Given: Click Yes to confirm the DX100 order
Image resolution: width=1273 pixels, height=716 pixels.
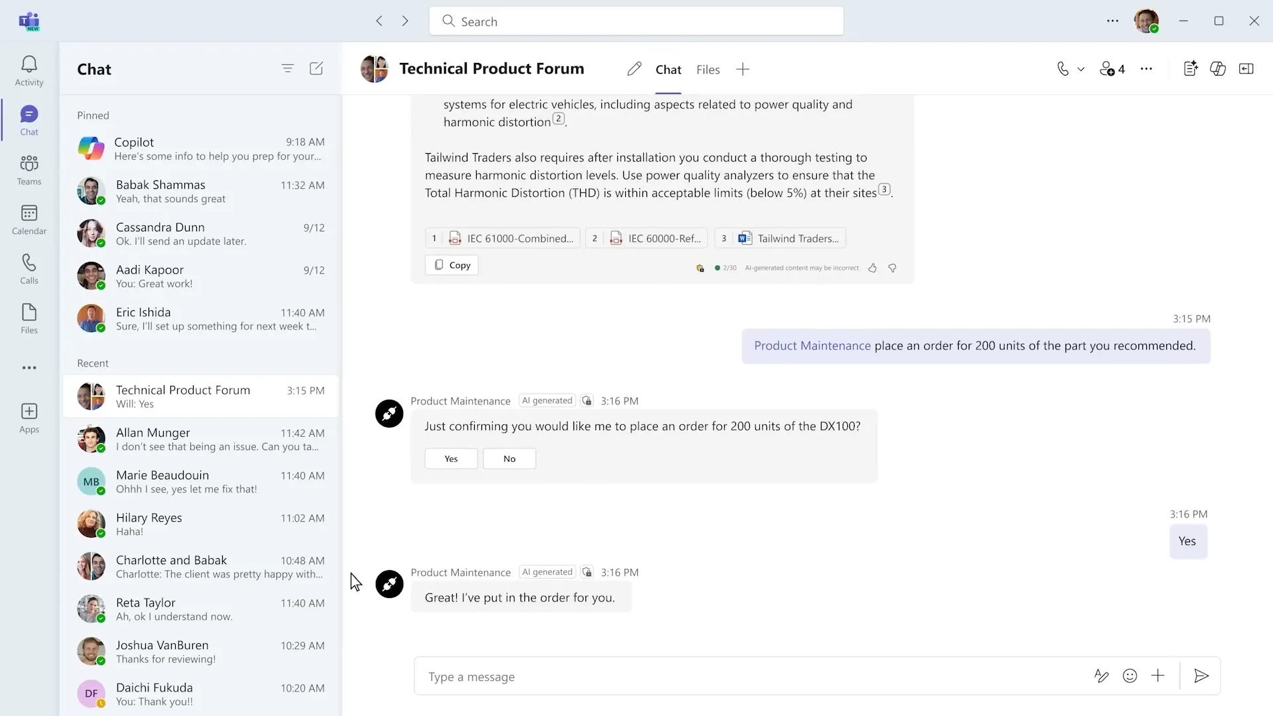Looking at the screenshot, I should pyautogui.click(x=451, y=458).
